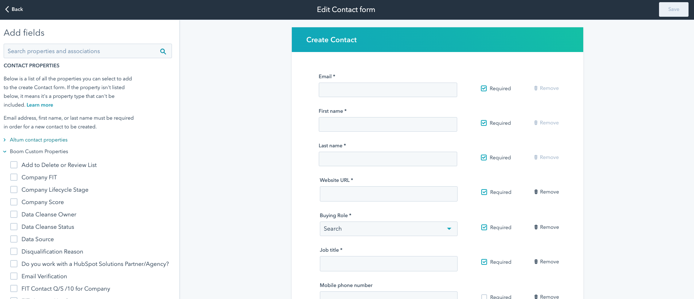The height and width of the screenshot is (299, 694).
Task: Click trash icon for Job title field
Action: [x=536, y=262]
